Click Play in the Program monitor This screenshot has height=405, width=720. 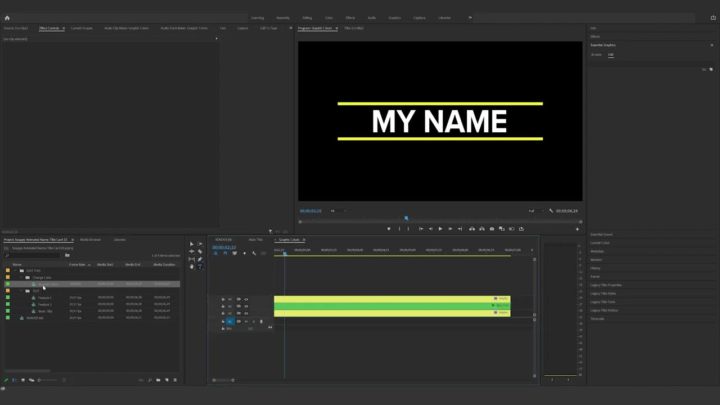coord(440,229)
